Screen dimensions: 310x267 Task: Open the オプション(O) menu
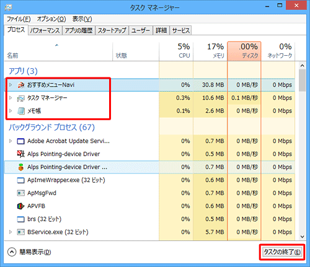(x=51, y=19)
